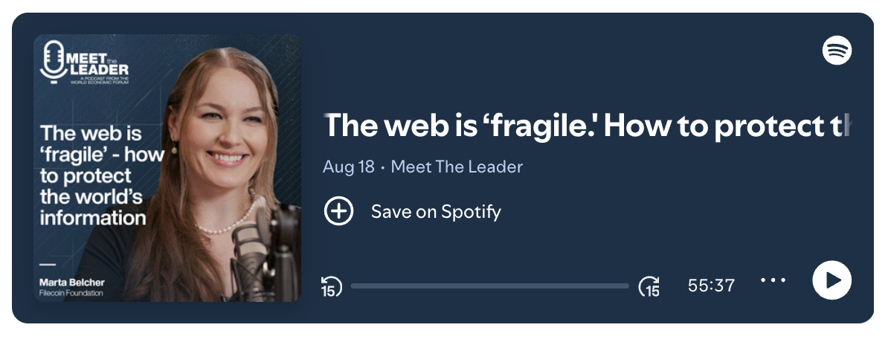The image size is (891, 342).
Task: Click the Save on Spotify label
Action: coord(436,212)
